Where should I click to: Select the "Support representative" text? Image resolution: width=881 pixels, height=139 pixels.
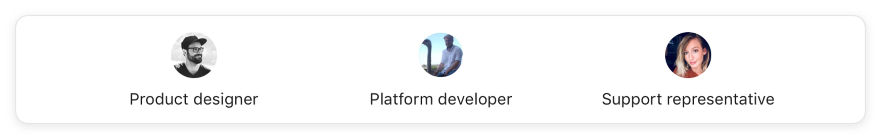pyautogui.click(x=688, y=100)
